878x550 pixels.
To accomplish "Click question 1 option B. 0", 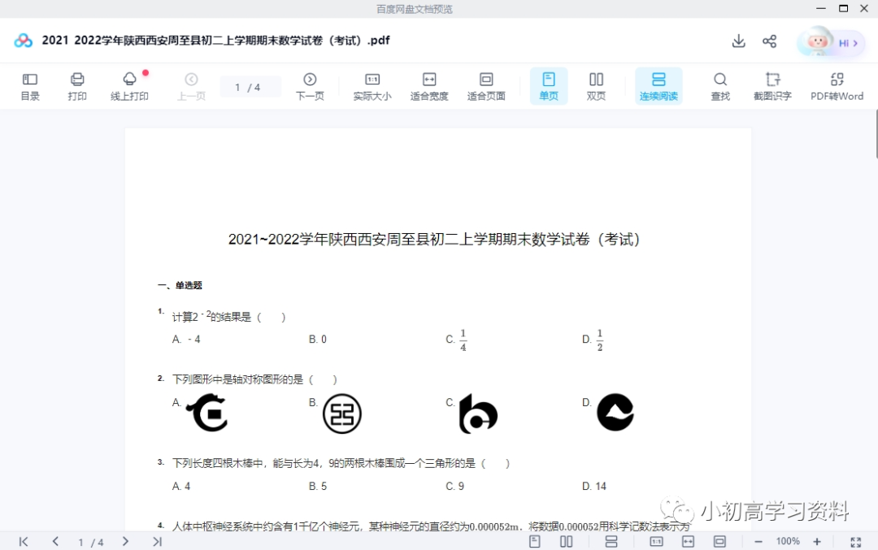I will point(318,339).
